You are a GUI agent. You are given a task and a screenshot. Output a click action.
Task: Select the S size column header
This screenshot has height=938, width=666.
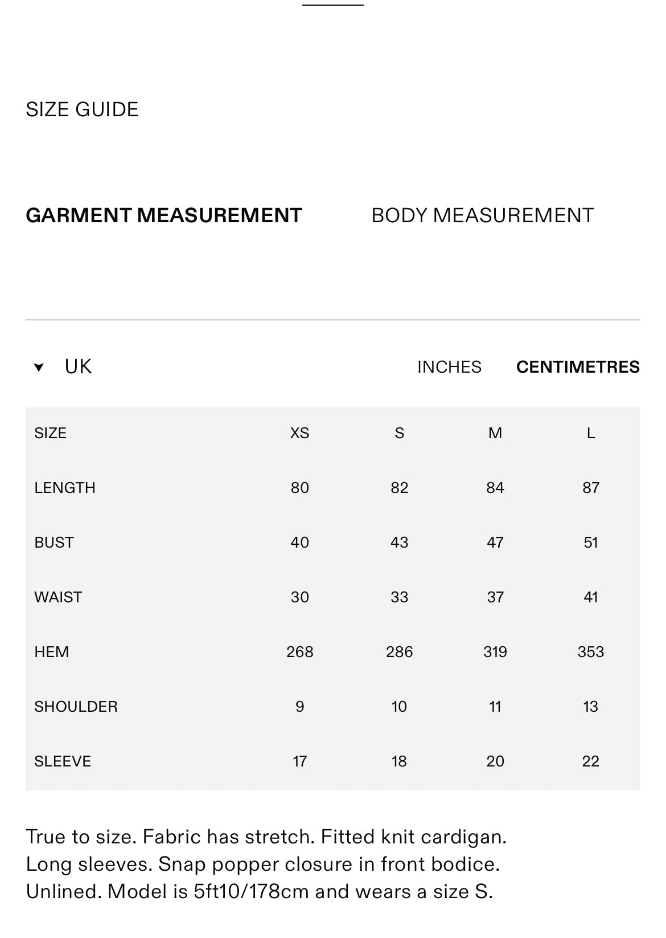(400, 433)
